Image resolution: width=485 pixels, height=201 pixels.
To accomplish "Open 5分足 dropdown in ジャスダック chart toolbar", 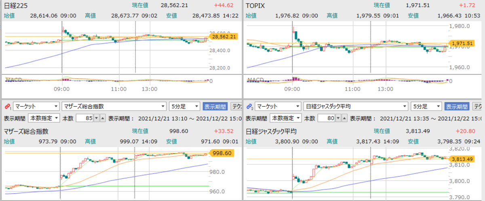I will (426, 106).
